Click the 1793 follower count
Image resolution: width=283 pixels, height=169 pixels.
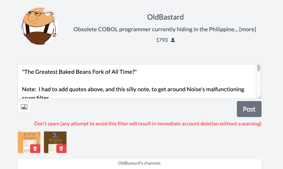tap(162, 40)
